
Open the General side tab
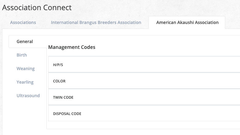tap(25, 42)
